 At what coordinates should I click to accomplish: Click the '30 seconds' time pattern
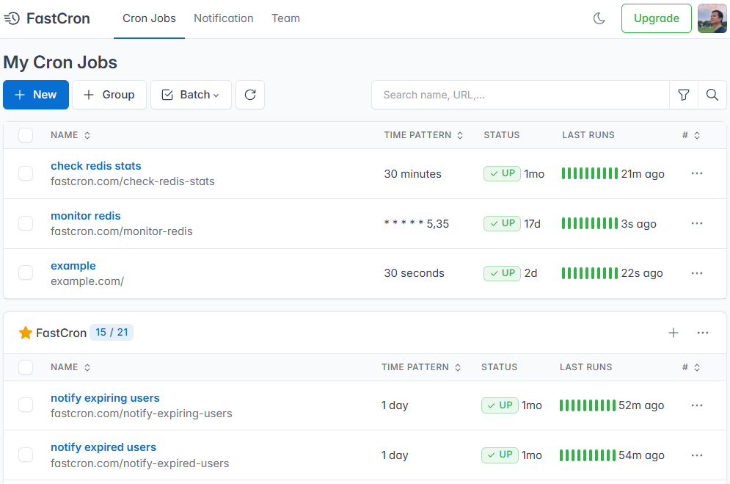click(x=415, y=273)
